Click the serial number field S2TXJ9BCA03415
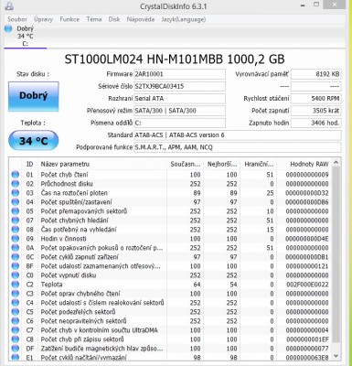Viewport: 352px width, 366px height. (180, 86)
